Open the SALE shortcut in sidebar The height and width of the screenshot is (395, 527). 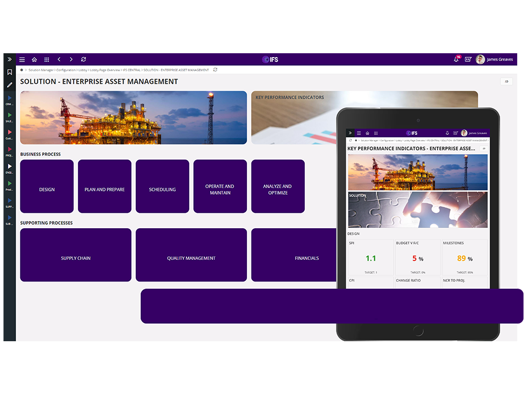[x=9, y=117]
